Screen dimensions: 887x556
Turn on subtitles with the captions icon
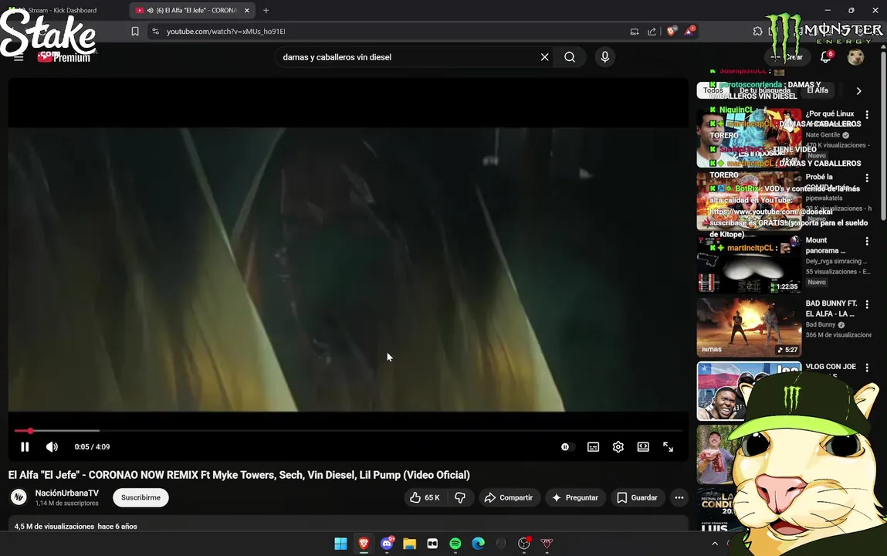pyautogui.click(x=593, y=447)
